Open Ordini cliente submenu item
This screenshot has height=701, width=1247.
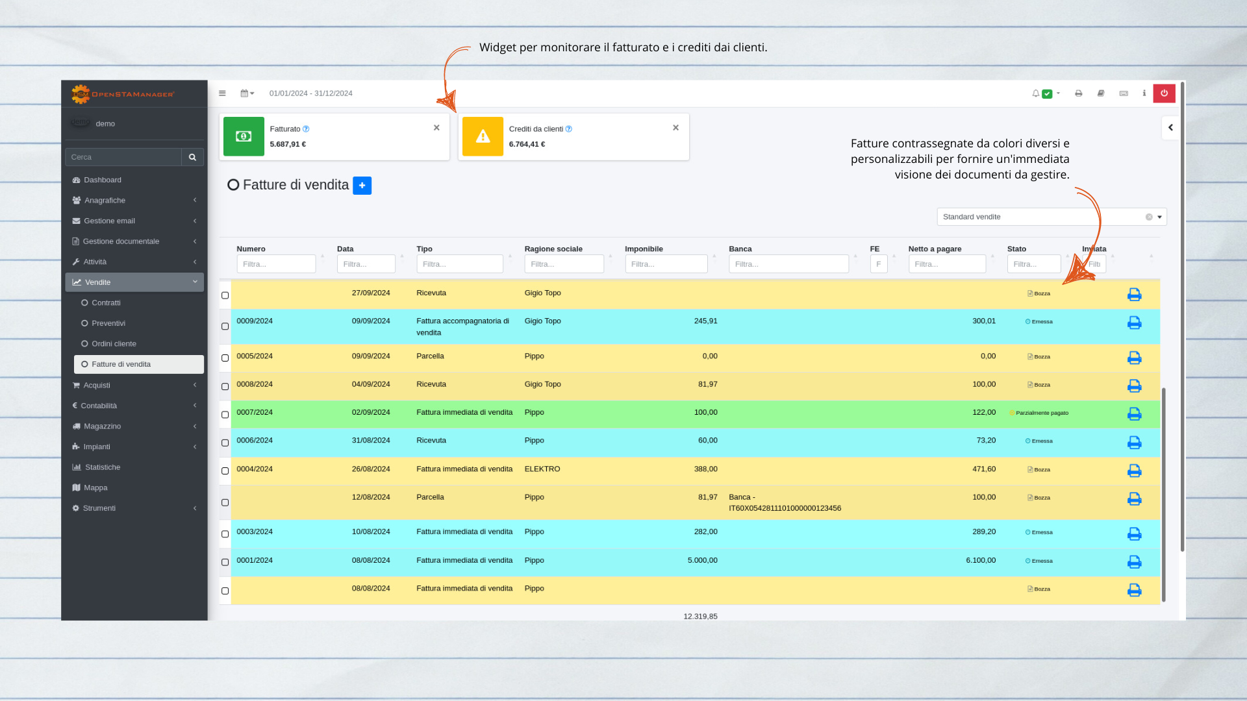pyautogui.click(x=138, y=344)
